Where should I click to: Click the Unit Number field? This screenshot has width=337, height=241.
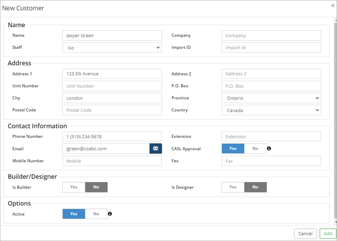[112, 86]
